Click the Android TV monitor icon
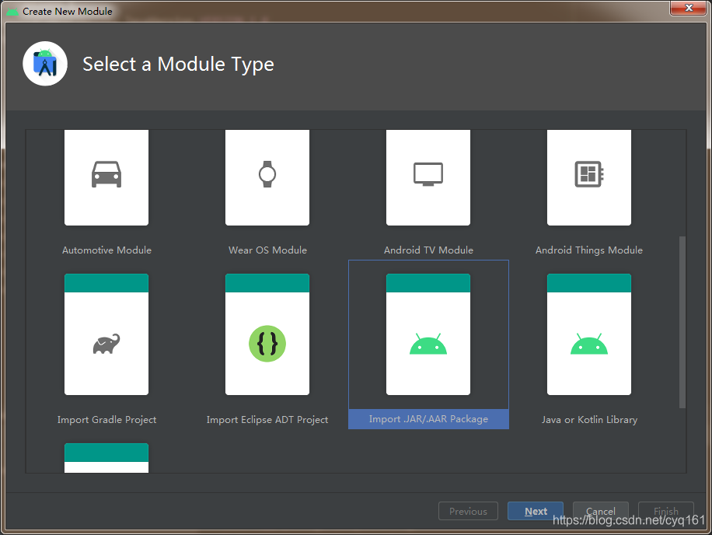Viewport: 712px width, 535px height. pyautogui.click(x=428, y=173)
